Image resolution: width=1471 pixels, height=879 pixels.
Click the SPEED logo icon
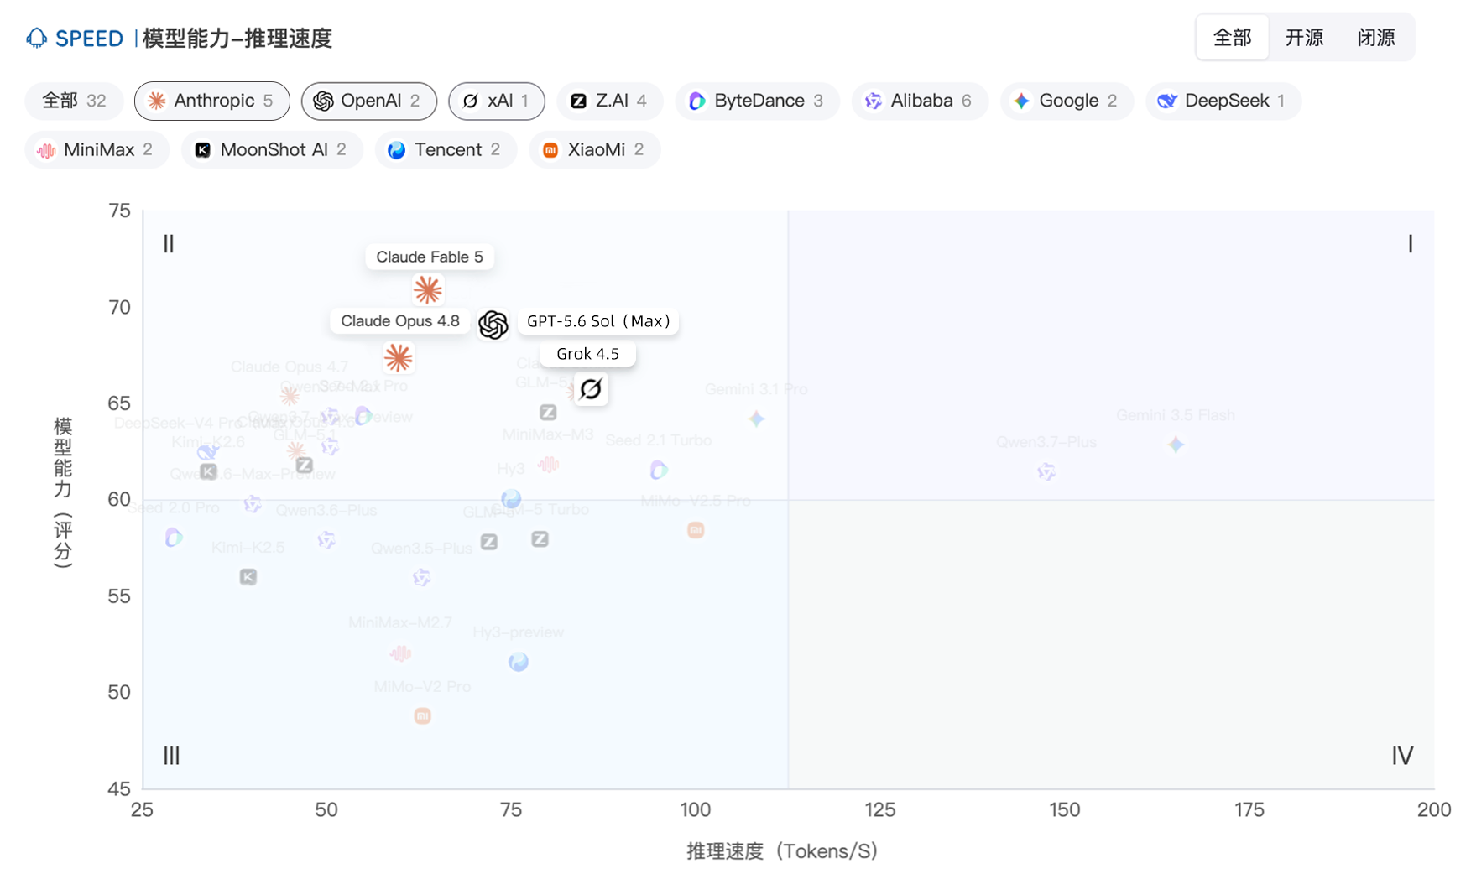(36, 38)
